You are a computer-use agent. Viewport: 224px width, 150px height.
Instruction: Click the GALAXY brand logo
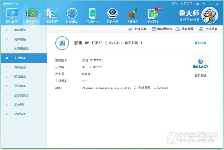point(200,64)
